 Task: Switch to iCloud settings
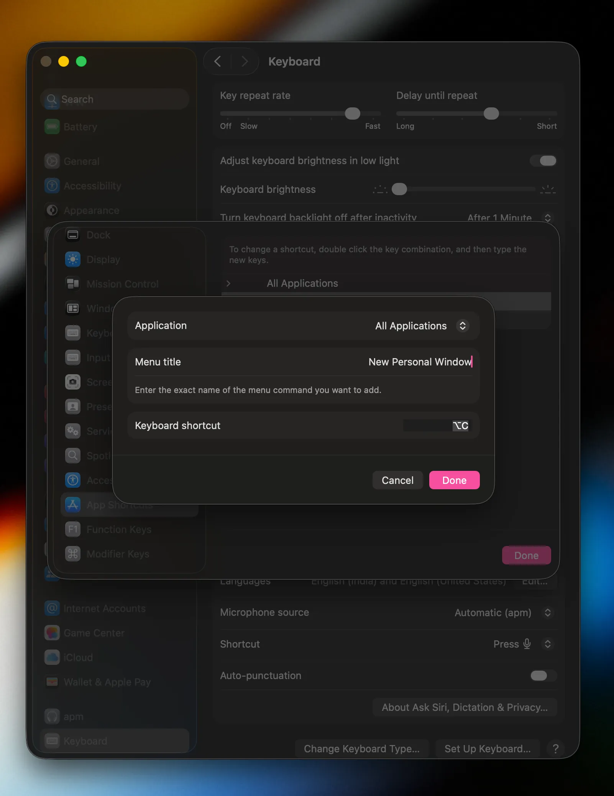point(78,658)
